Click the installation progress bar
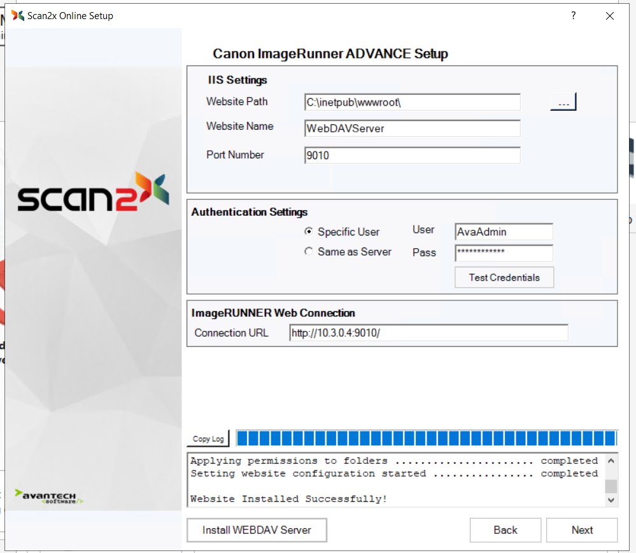This screenshot has height=553, width=636. click(426, 438)
